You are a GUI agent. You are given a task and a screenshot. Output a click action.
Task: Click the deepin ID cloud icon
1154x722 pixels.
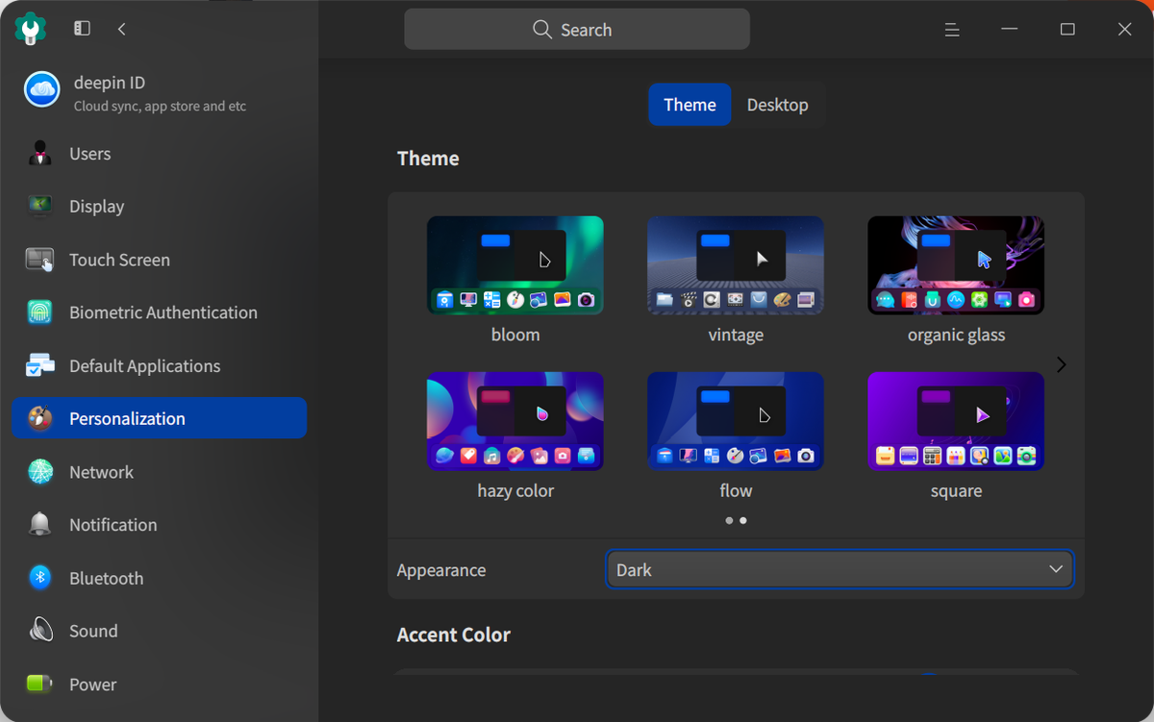(41, 90)
